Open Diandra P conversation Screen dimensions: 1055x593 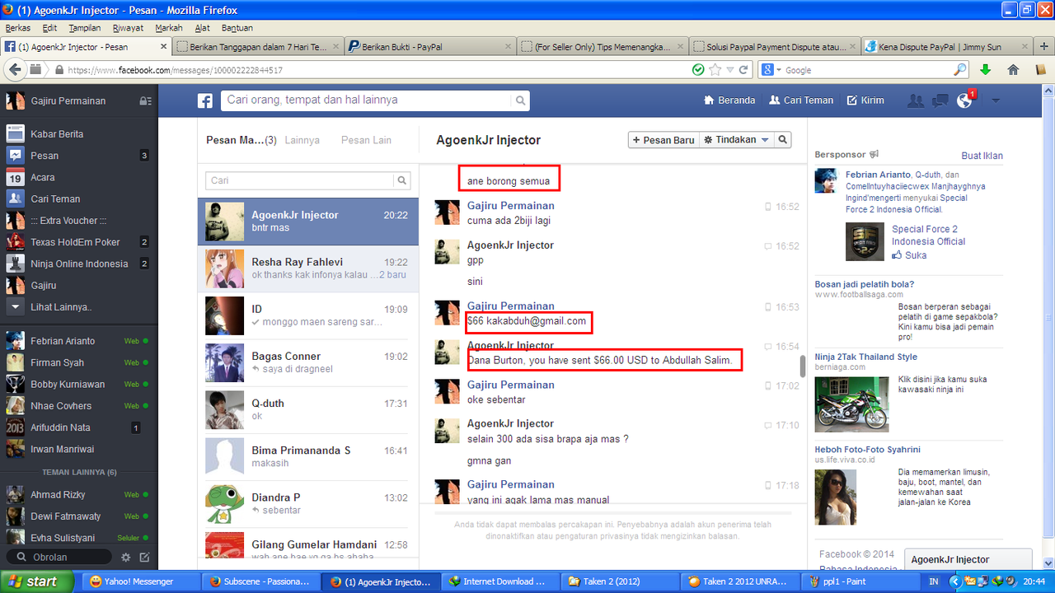coord(308,503)
